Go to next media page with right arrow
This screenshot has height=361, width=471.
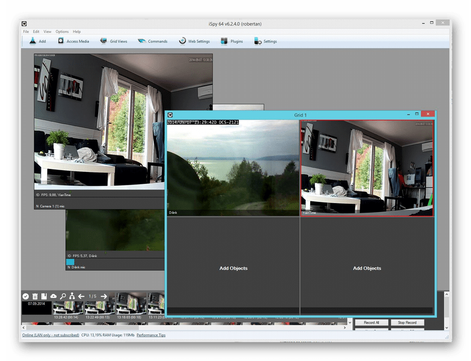[x=104, y=296]
